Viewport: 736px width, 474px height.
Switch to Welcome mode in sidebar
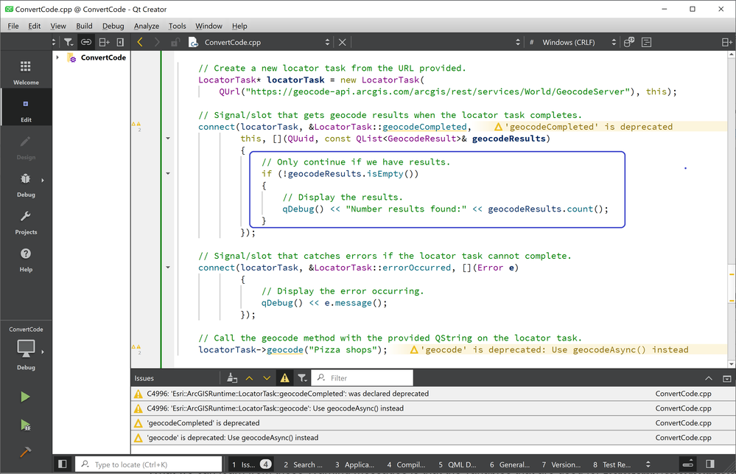26,72
